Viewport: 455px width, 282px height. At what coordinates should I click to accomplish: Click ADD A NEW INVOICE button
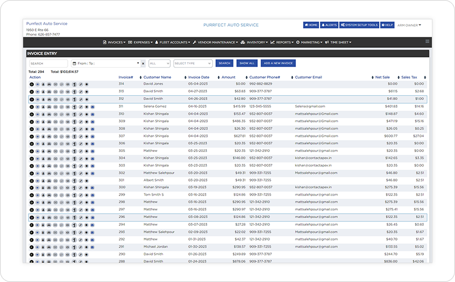tap(278, 63)
